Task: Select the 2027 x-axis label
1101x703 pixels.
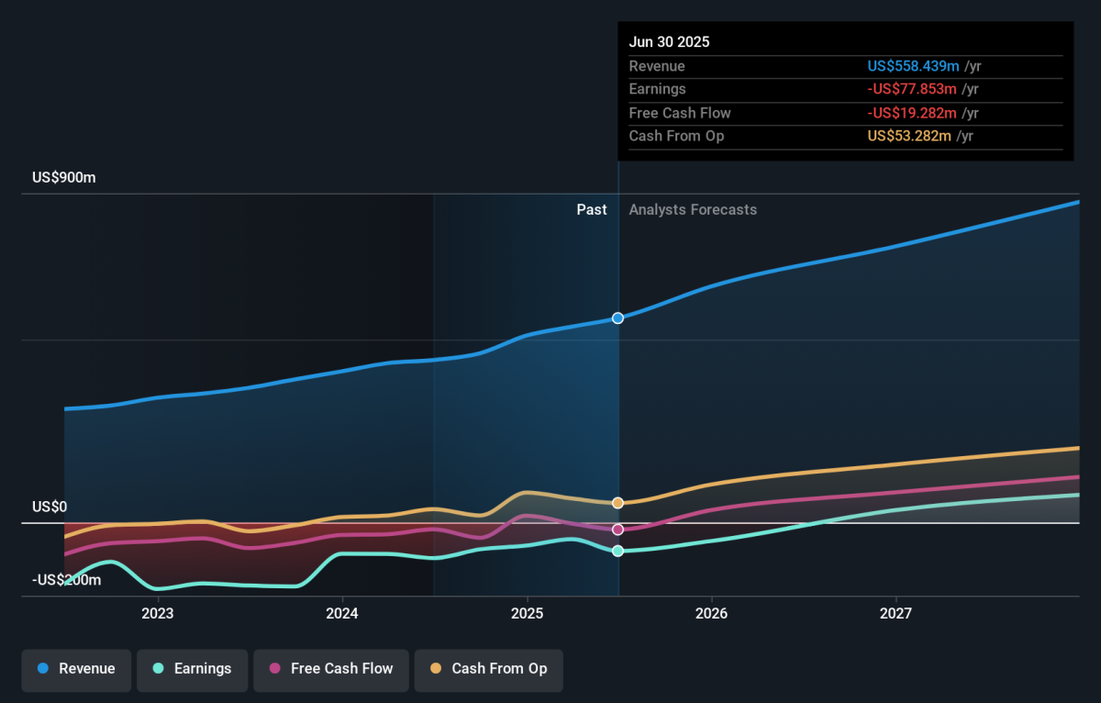Action: 895,613
